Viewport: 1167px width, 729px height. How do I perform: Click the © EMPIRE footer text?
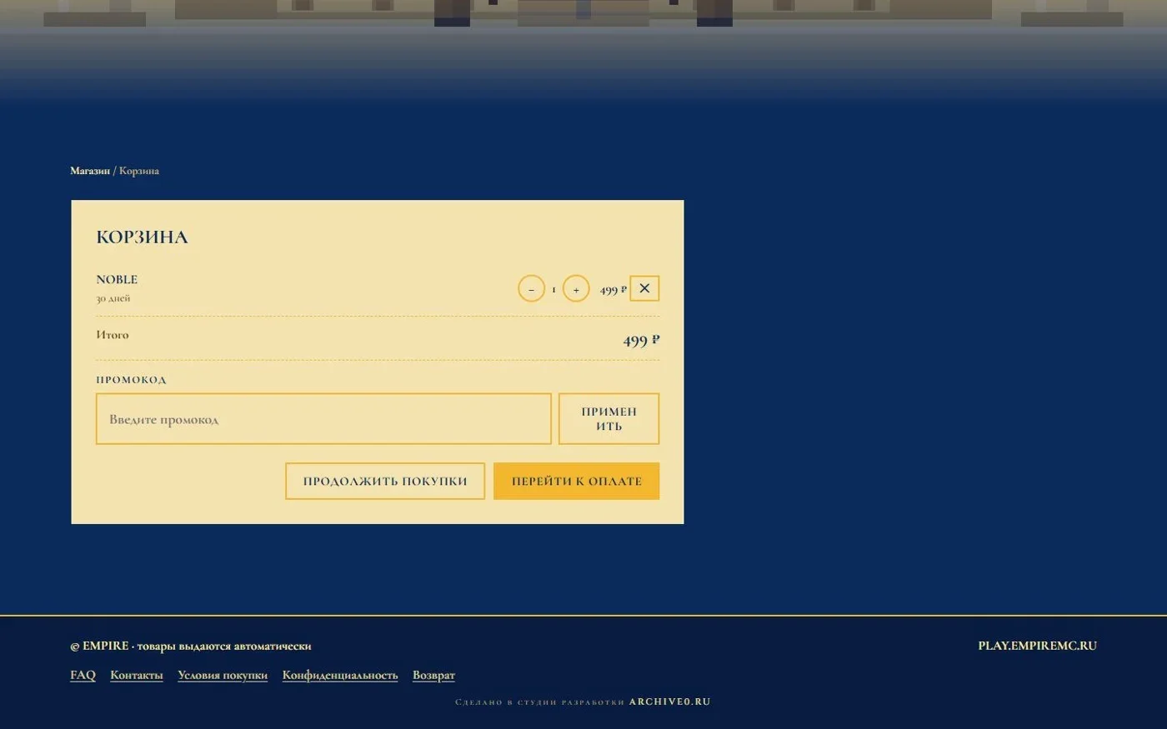coord(99,646)
